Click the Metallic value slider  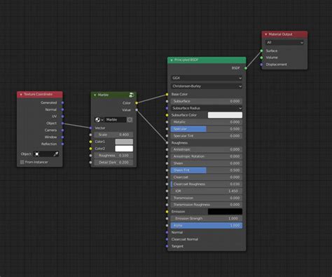(207, 122)
